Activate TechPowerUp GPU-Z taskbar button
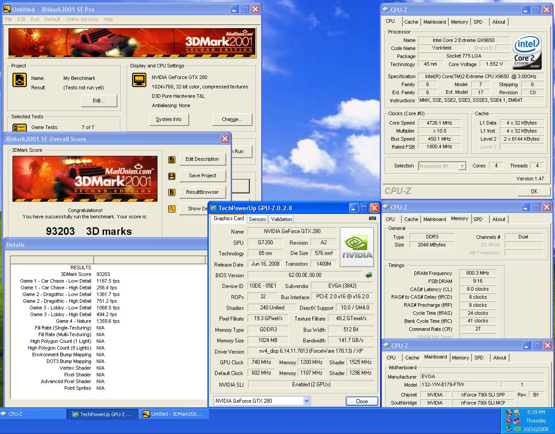The width and height of the screenshot is (555, 434). (102, 414)
